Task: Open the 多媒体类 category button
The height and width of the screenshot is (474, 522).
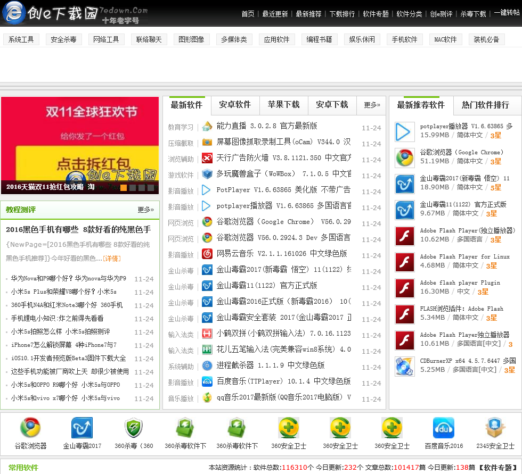Action: pos(234,39)
